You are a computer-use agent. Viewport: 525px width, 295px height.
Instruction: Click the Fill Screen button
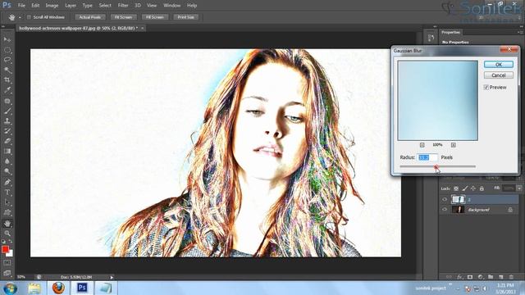(x=155, y=17)
